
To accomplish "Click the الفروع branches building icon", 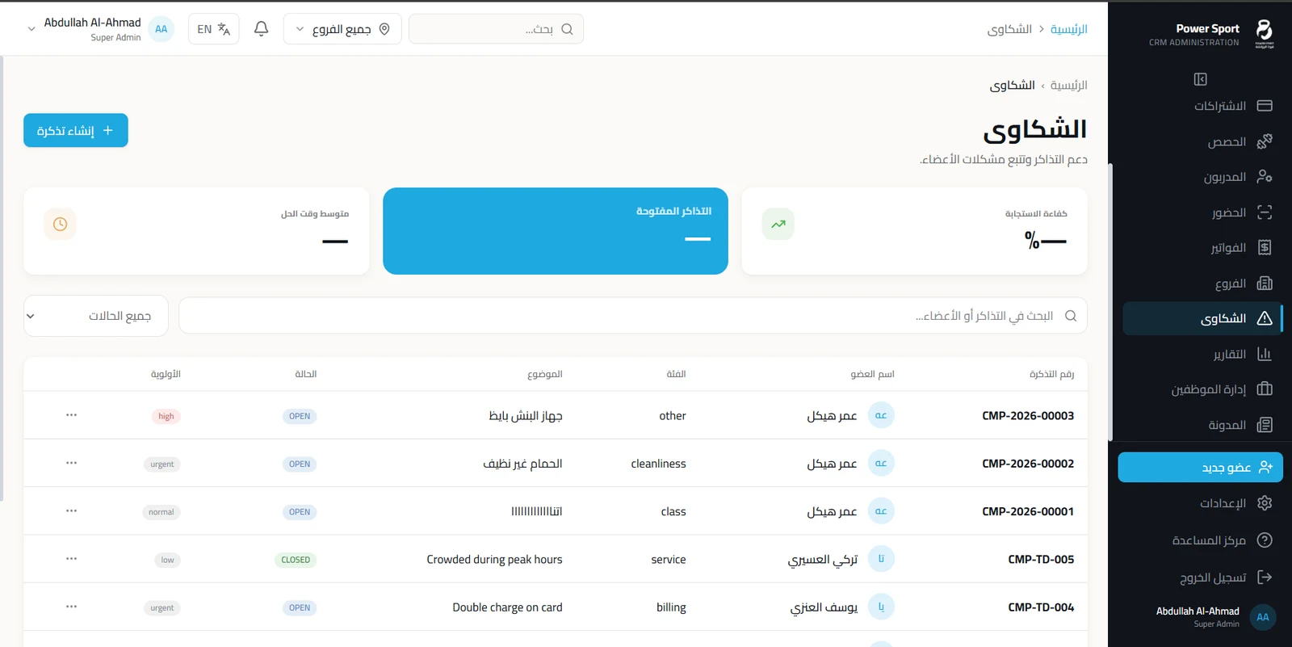I will click(x=1265, y=284).
